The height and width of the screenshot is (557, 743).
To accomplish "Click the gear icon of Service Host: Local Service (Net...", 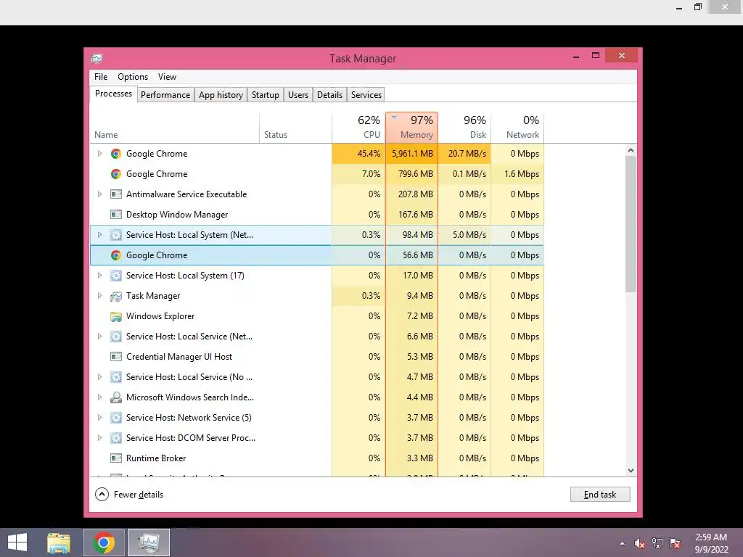I will (x=116, y=337).
